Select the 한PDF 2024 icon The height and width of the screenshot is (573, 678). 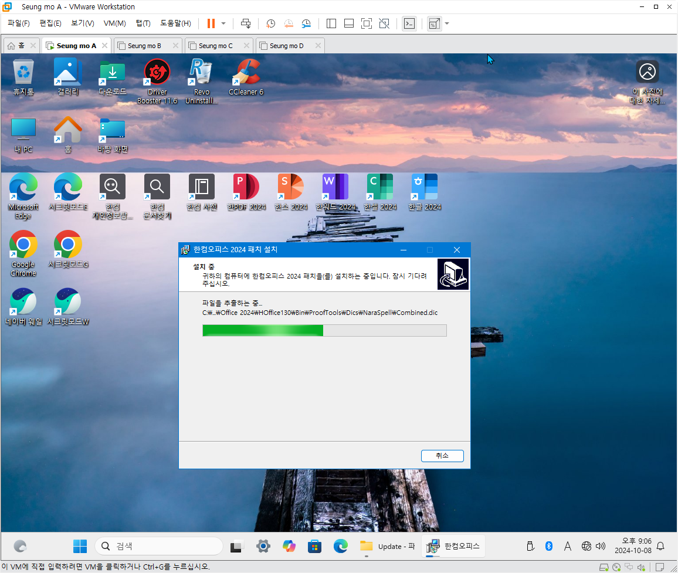pyautogui.click(x=246, y=192)
